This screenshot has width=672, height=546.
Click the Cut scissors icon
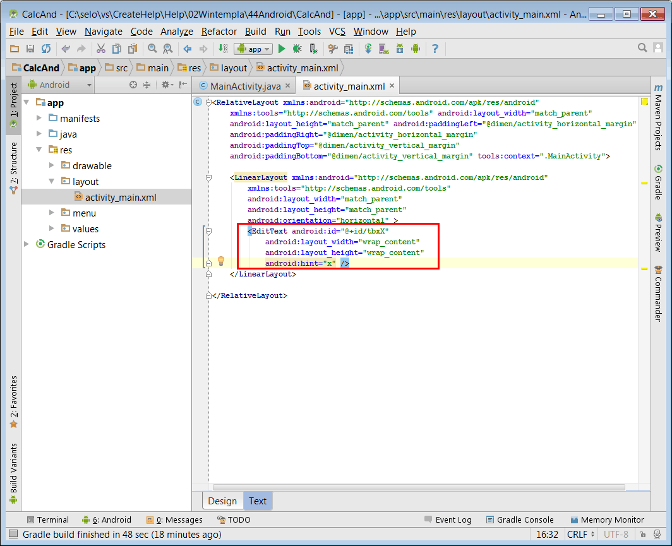(100, 49)
